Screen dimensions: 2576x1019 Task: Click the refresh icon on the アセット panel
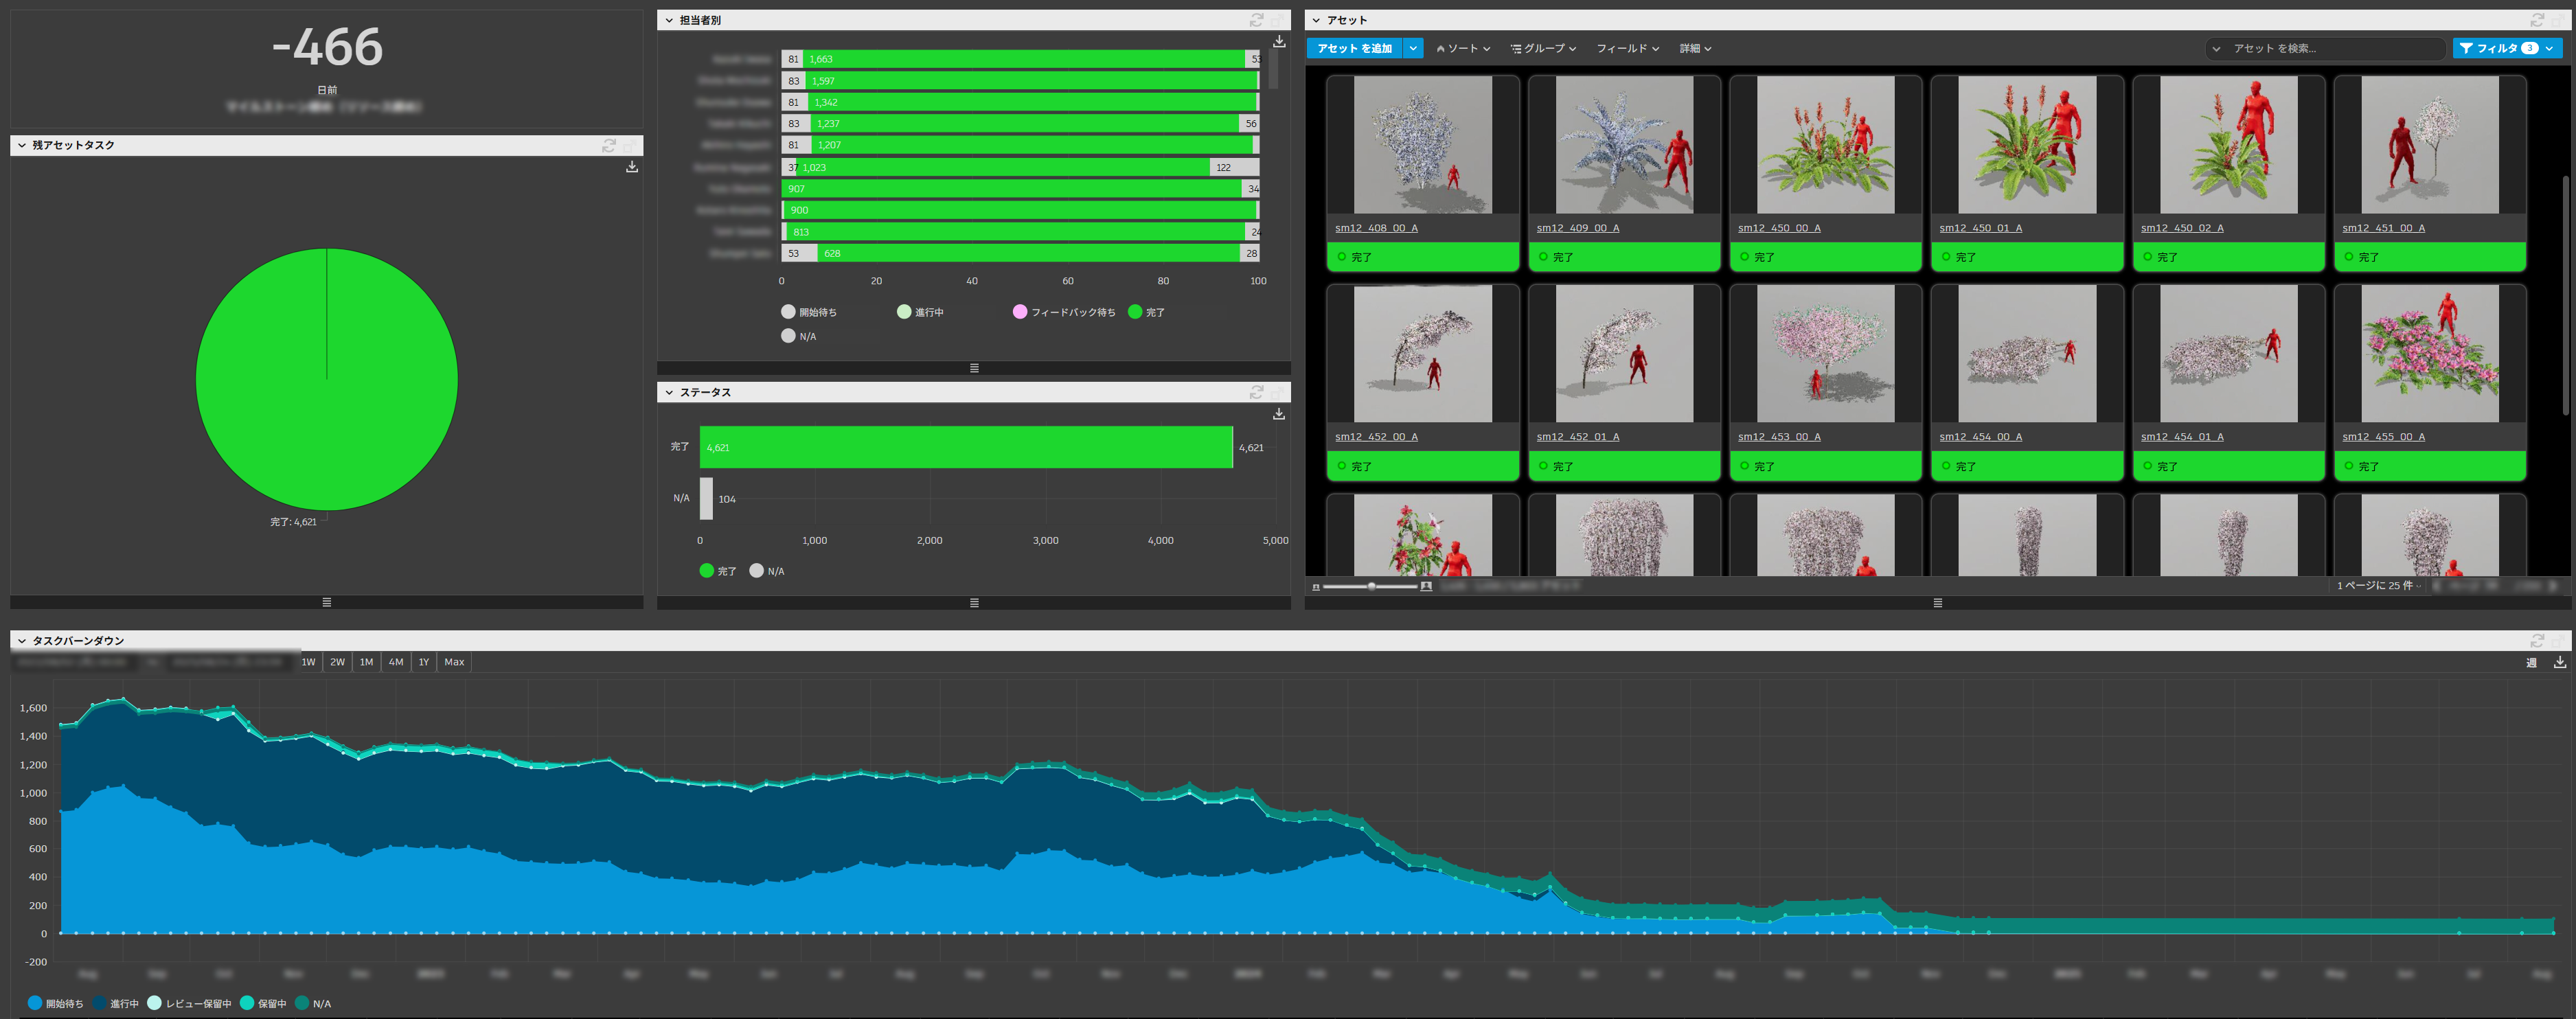[2538, 19]
